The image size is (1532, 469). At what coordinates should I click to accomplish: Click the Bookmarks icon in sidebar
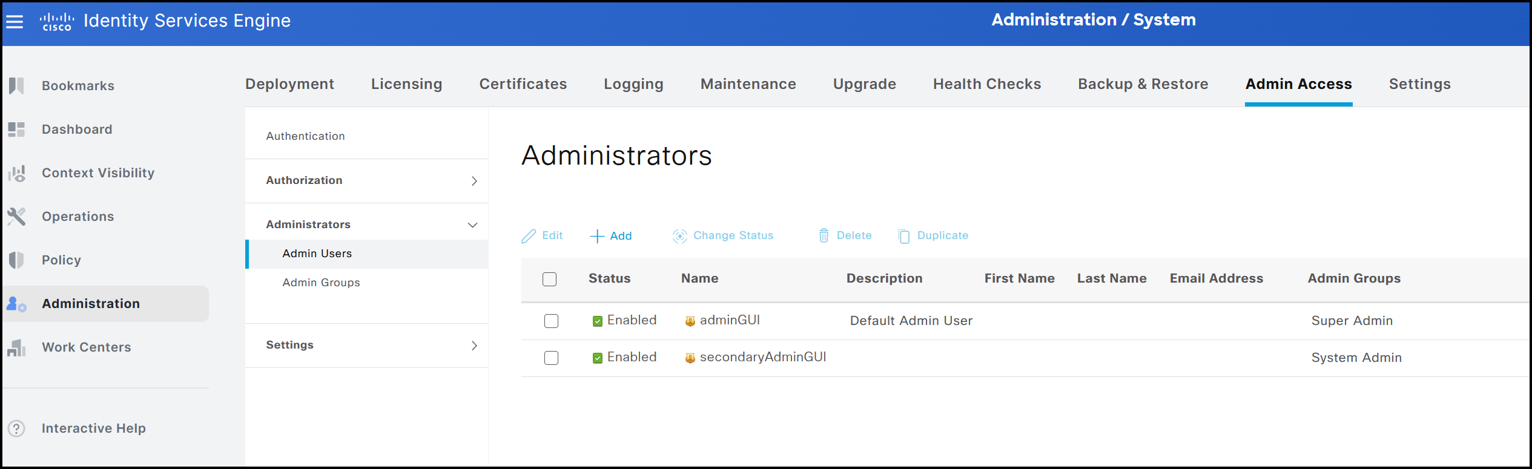click(16, 86)
